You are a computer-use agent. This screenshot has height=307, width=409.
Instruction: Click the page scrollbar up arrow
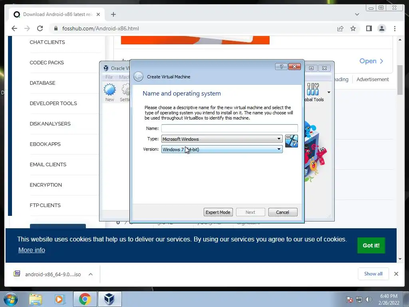[x=400, y=40]
